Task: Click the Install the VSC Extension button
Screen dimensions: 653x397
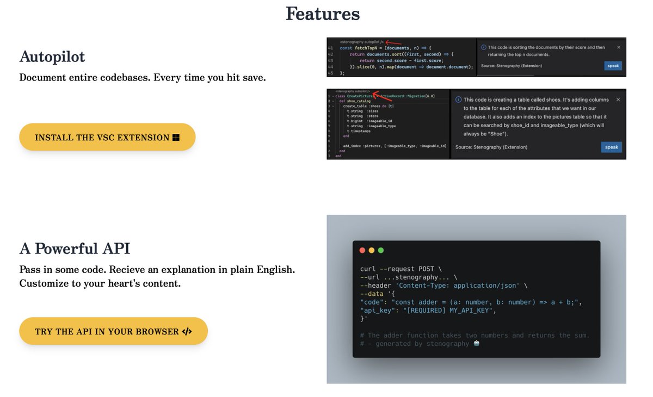Action: (x=107, y=137)
